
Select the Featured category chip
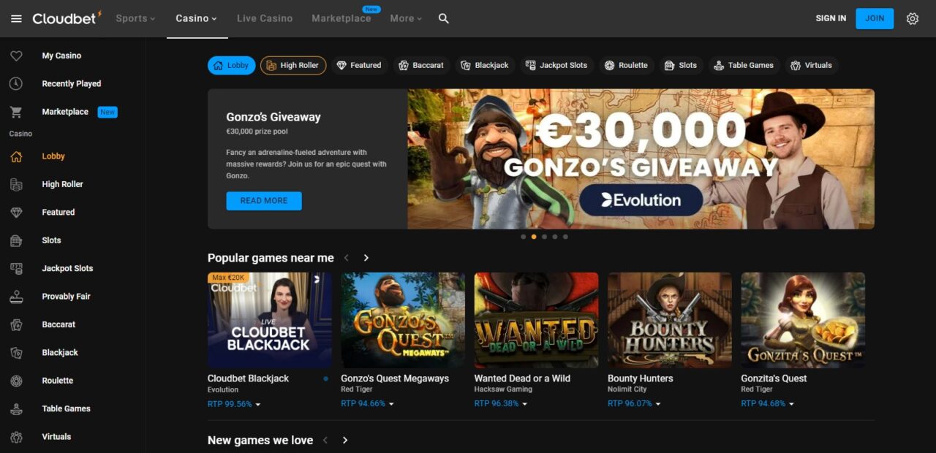[359, 66]
